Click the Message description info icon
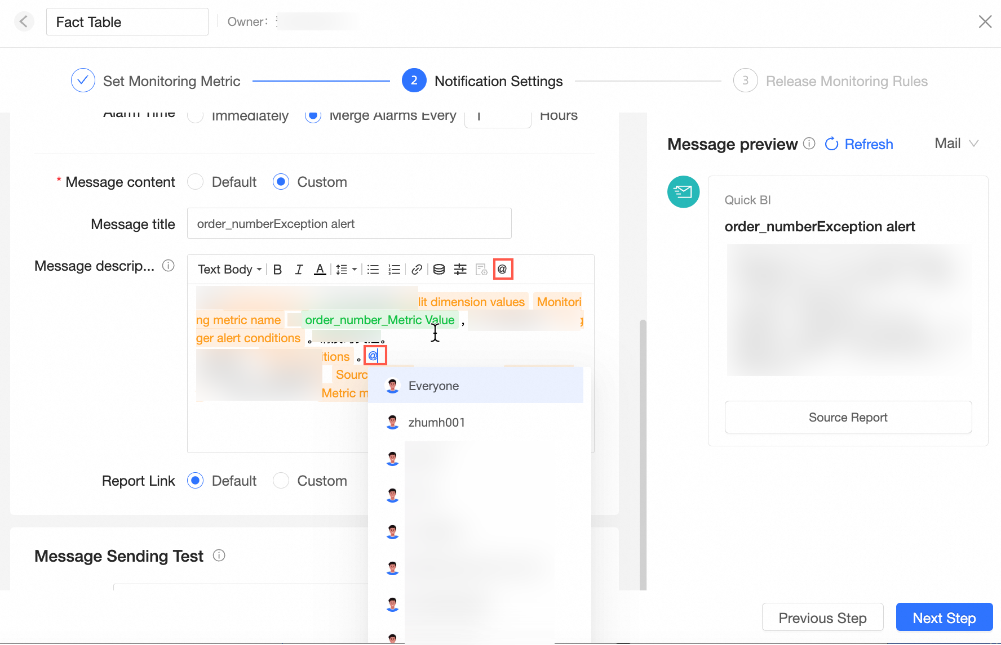 pyautogui.click(x=169, y=266)
